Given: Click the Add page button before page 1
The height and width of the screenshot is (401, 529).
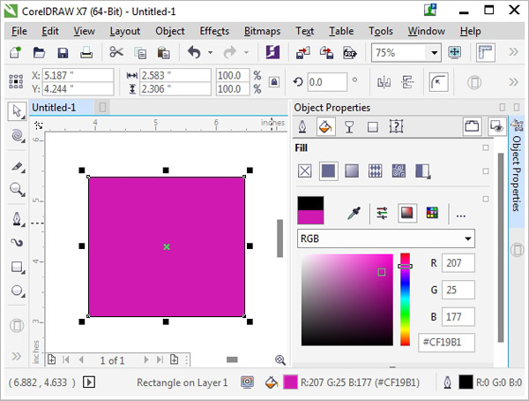Looking at the screenshot, I should (52, 359).
